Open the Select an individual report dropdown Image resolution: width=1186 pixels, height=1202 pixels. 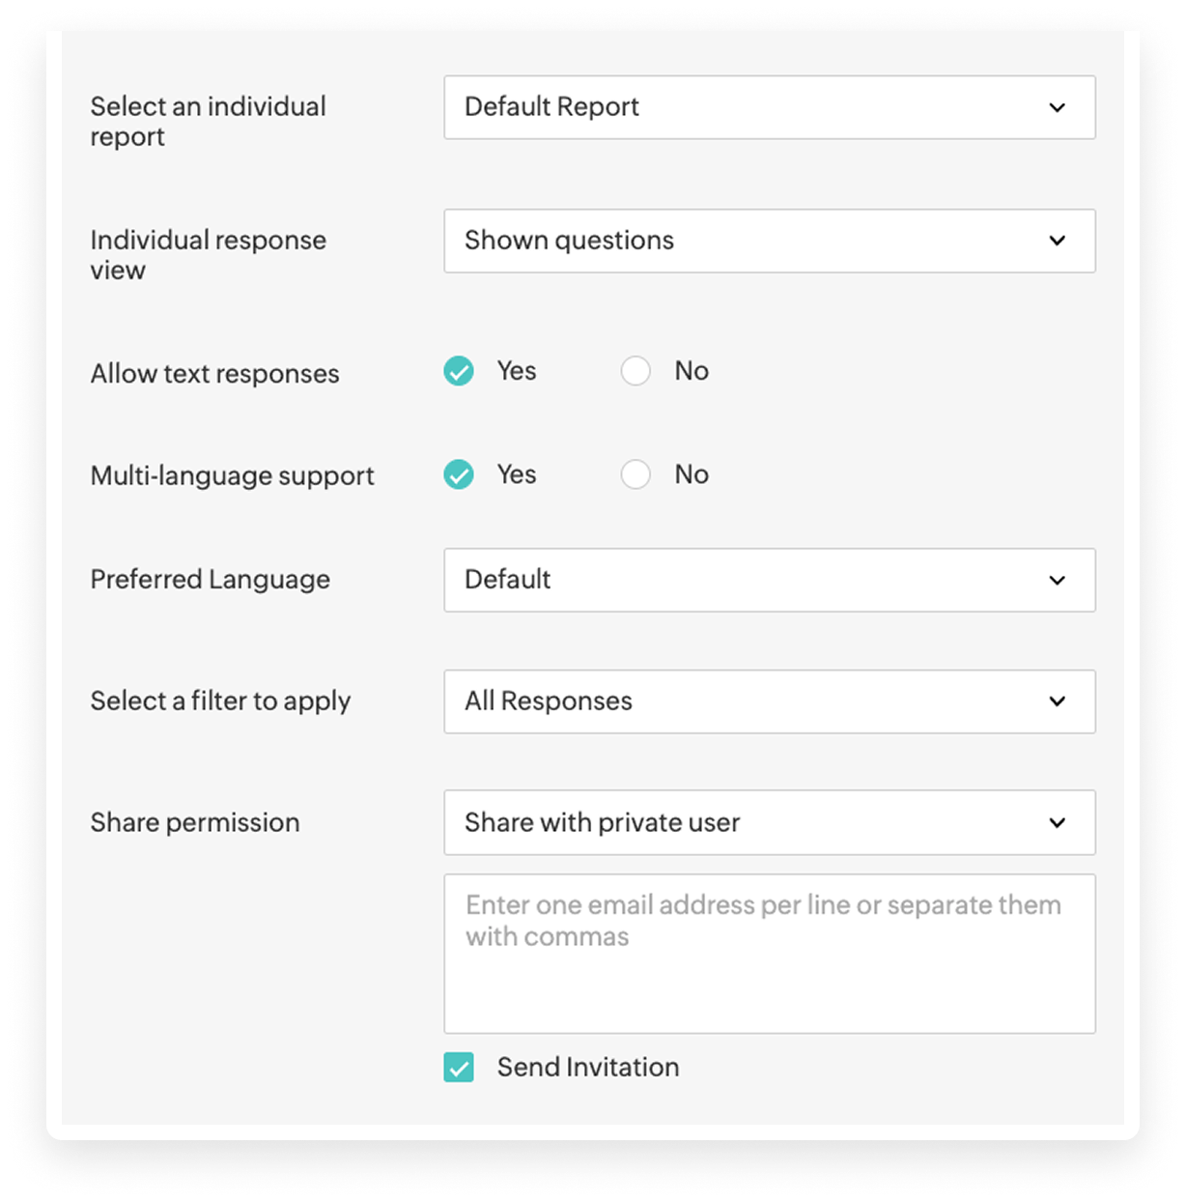pyautogui.click(x=770, y=107)
